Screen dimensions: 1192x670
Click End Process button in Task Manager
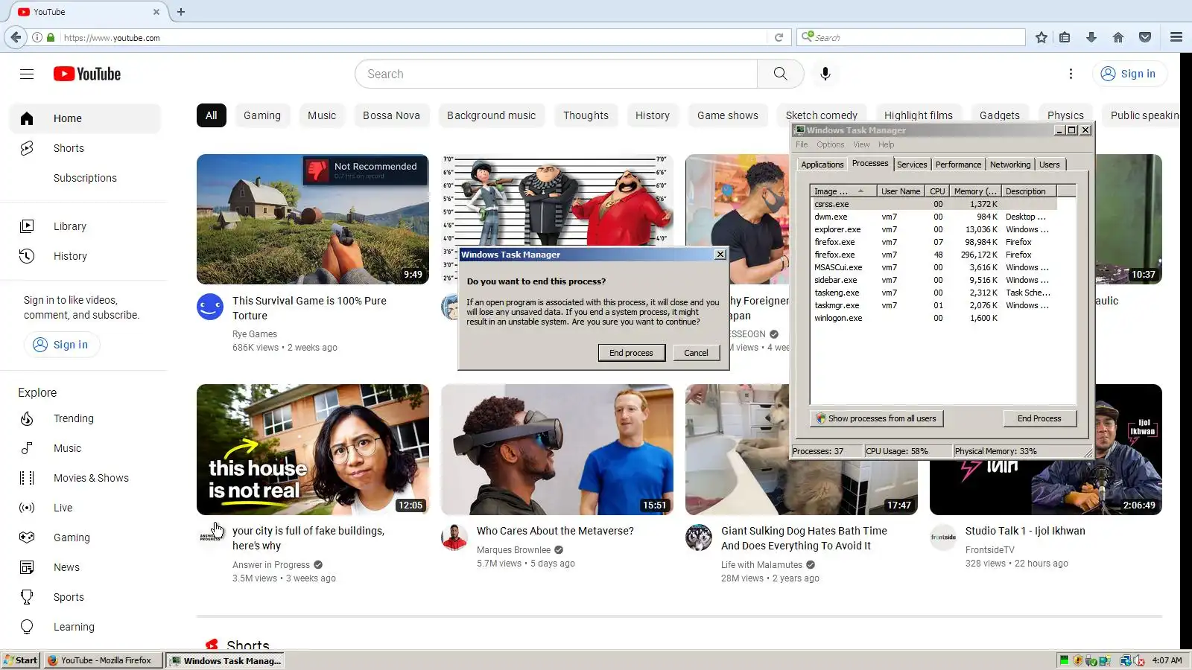pyautogui.click(x=1039, y=418)
